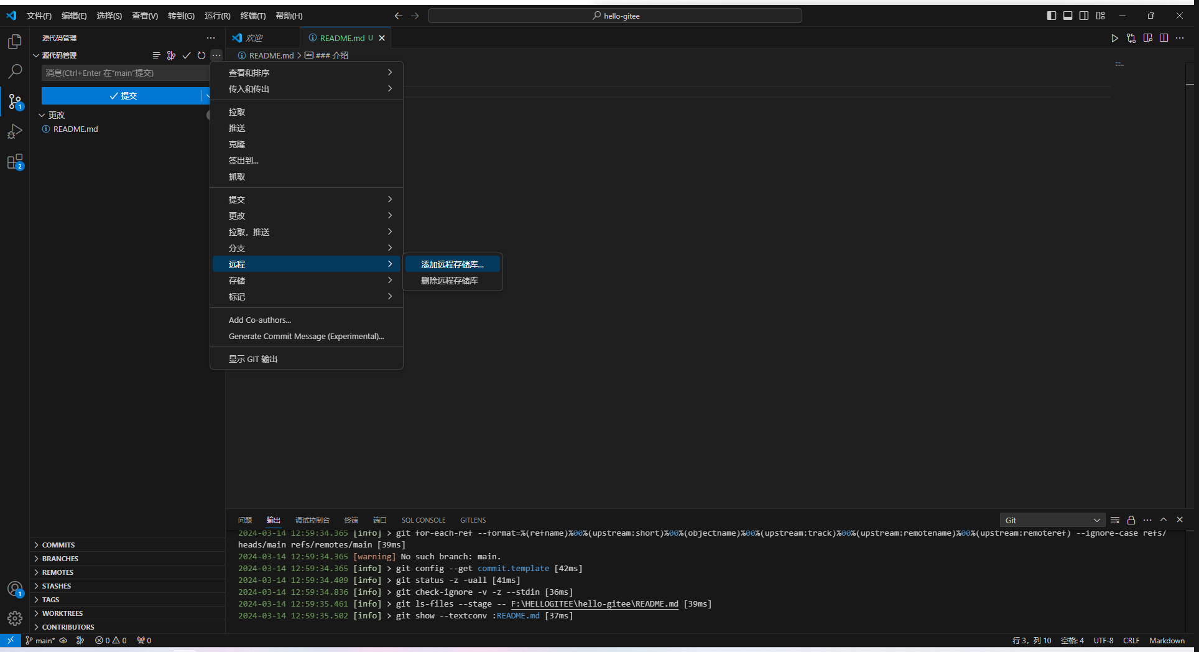Image resolution: width=1199 pixels, height=652 pixels.
Task: Expand the BRANCHES section
Action: pyautogui.click(x=127, y=559)
